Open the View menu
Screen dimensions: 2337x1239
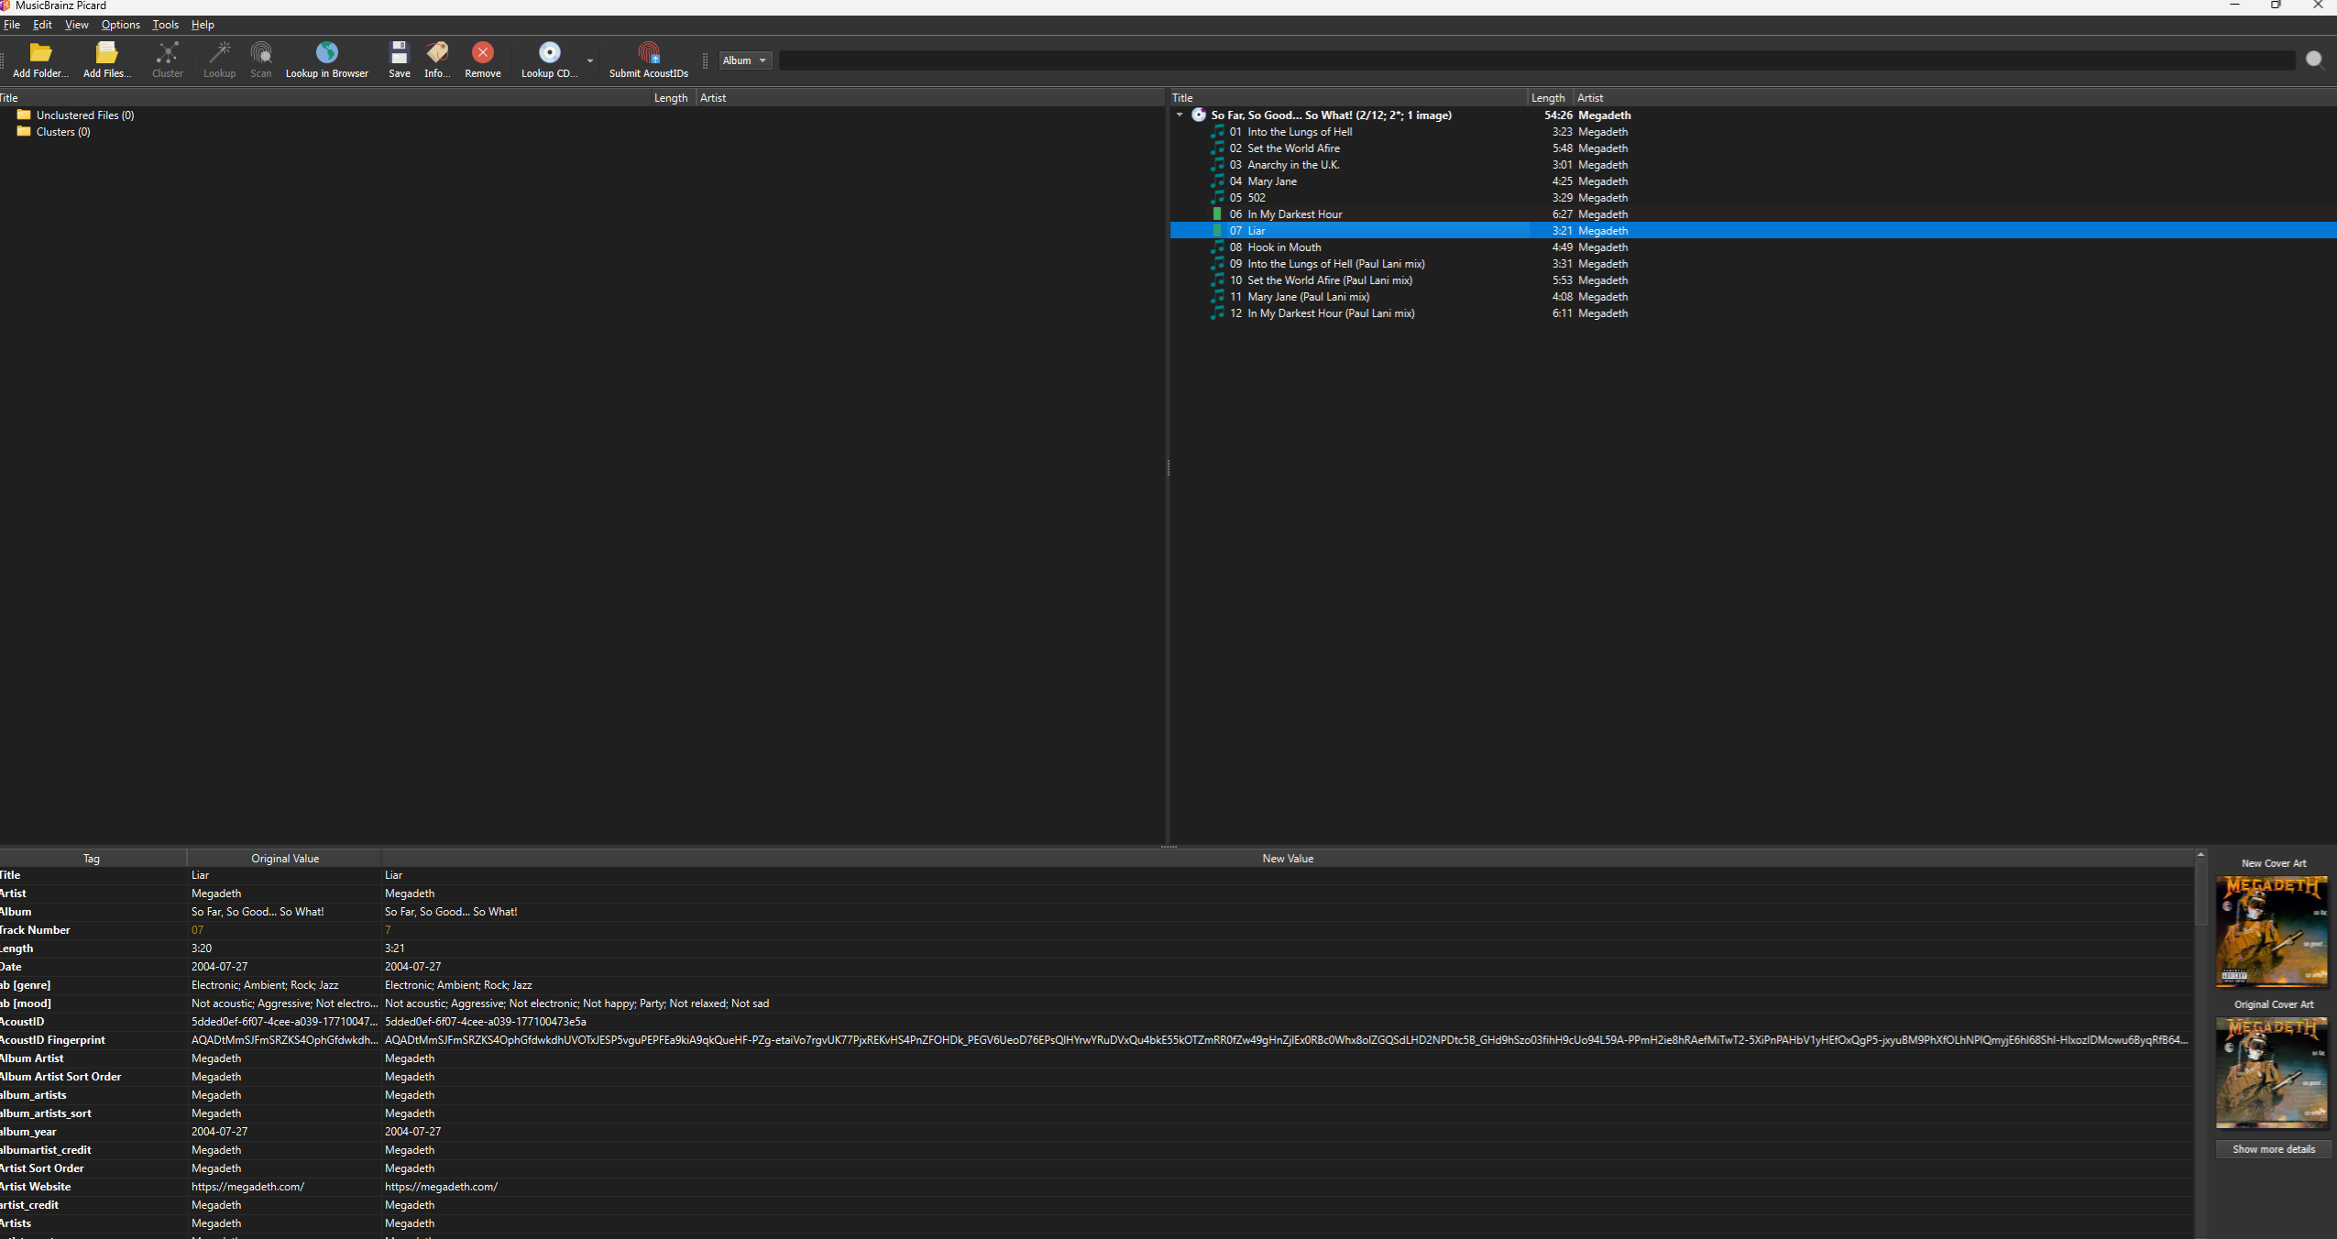(77, 25)
